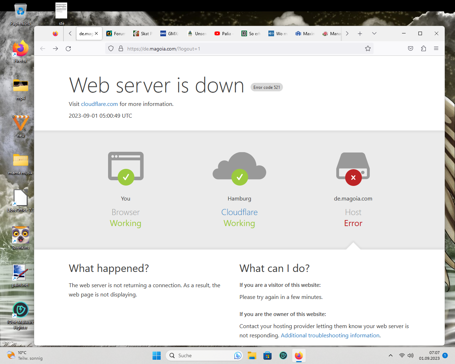Open Firefox application hamburger menu
The height and width of the screenshot is (364, 455).
(436, 49)
